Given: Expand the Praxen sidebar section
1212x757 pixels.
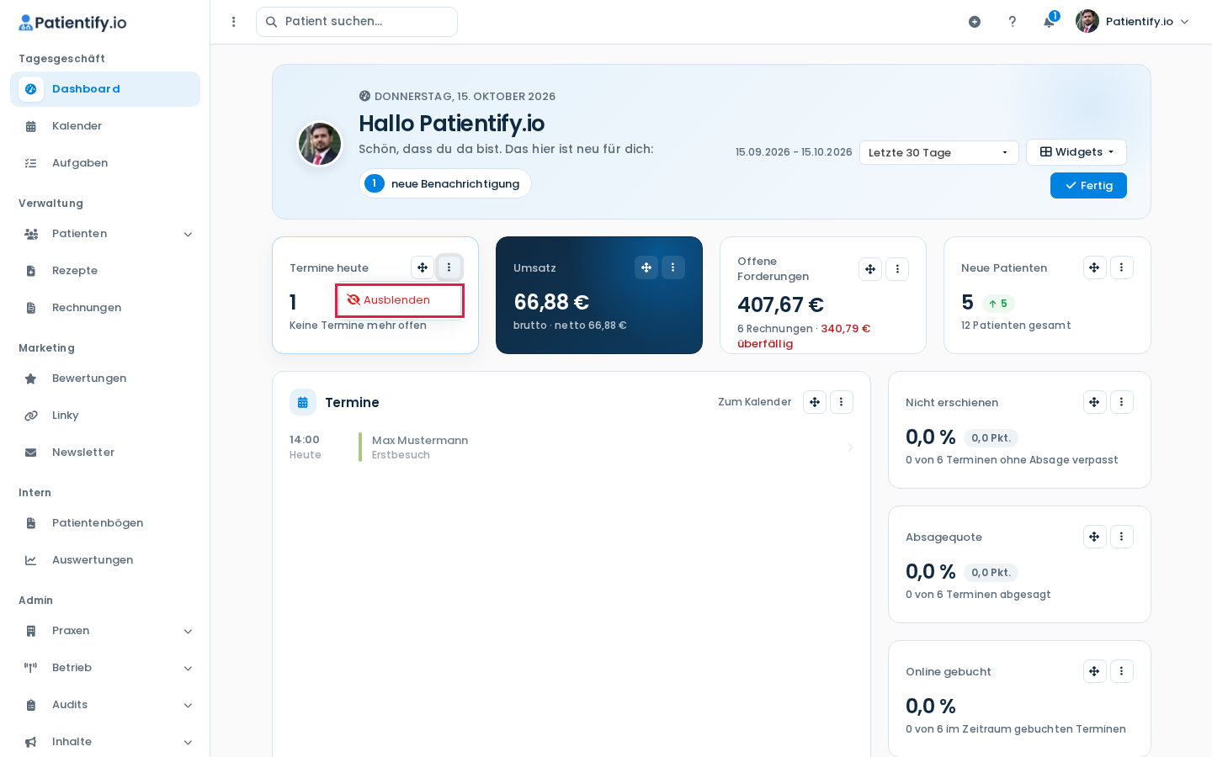Looking at the screenshot, I should (x=105, y=631).
